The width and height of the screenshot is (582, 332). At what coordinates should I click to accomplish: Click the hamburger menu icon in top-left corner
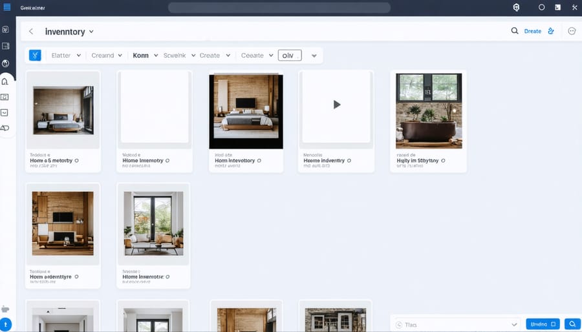click(x=8, y=7)
